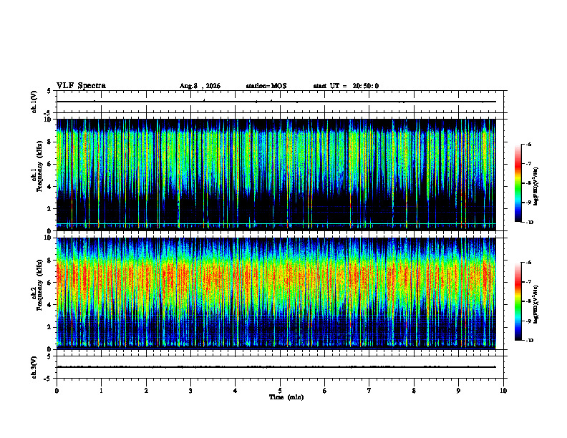Click tick label "3" on the Time axis
The height and width of the screenshot is (438, 567).
click(190, 391)
